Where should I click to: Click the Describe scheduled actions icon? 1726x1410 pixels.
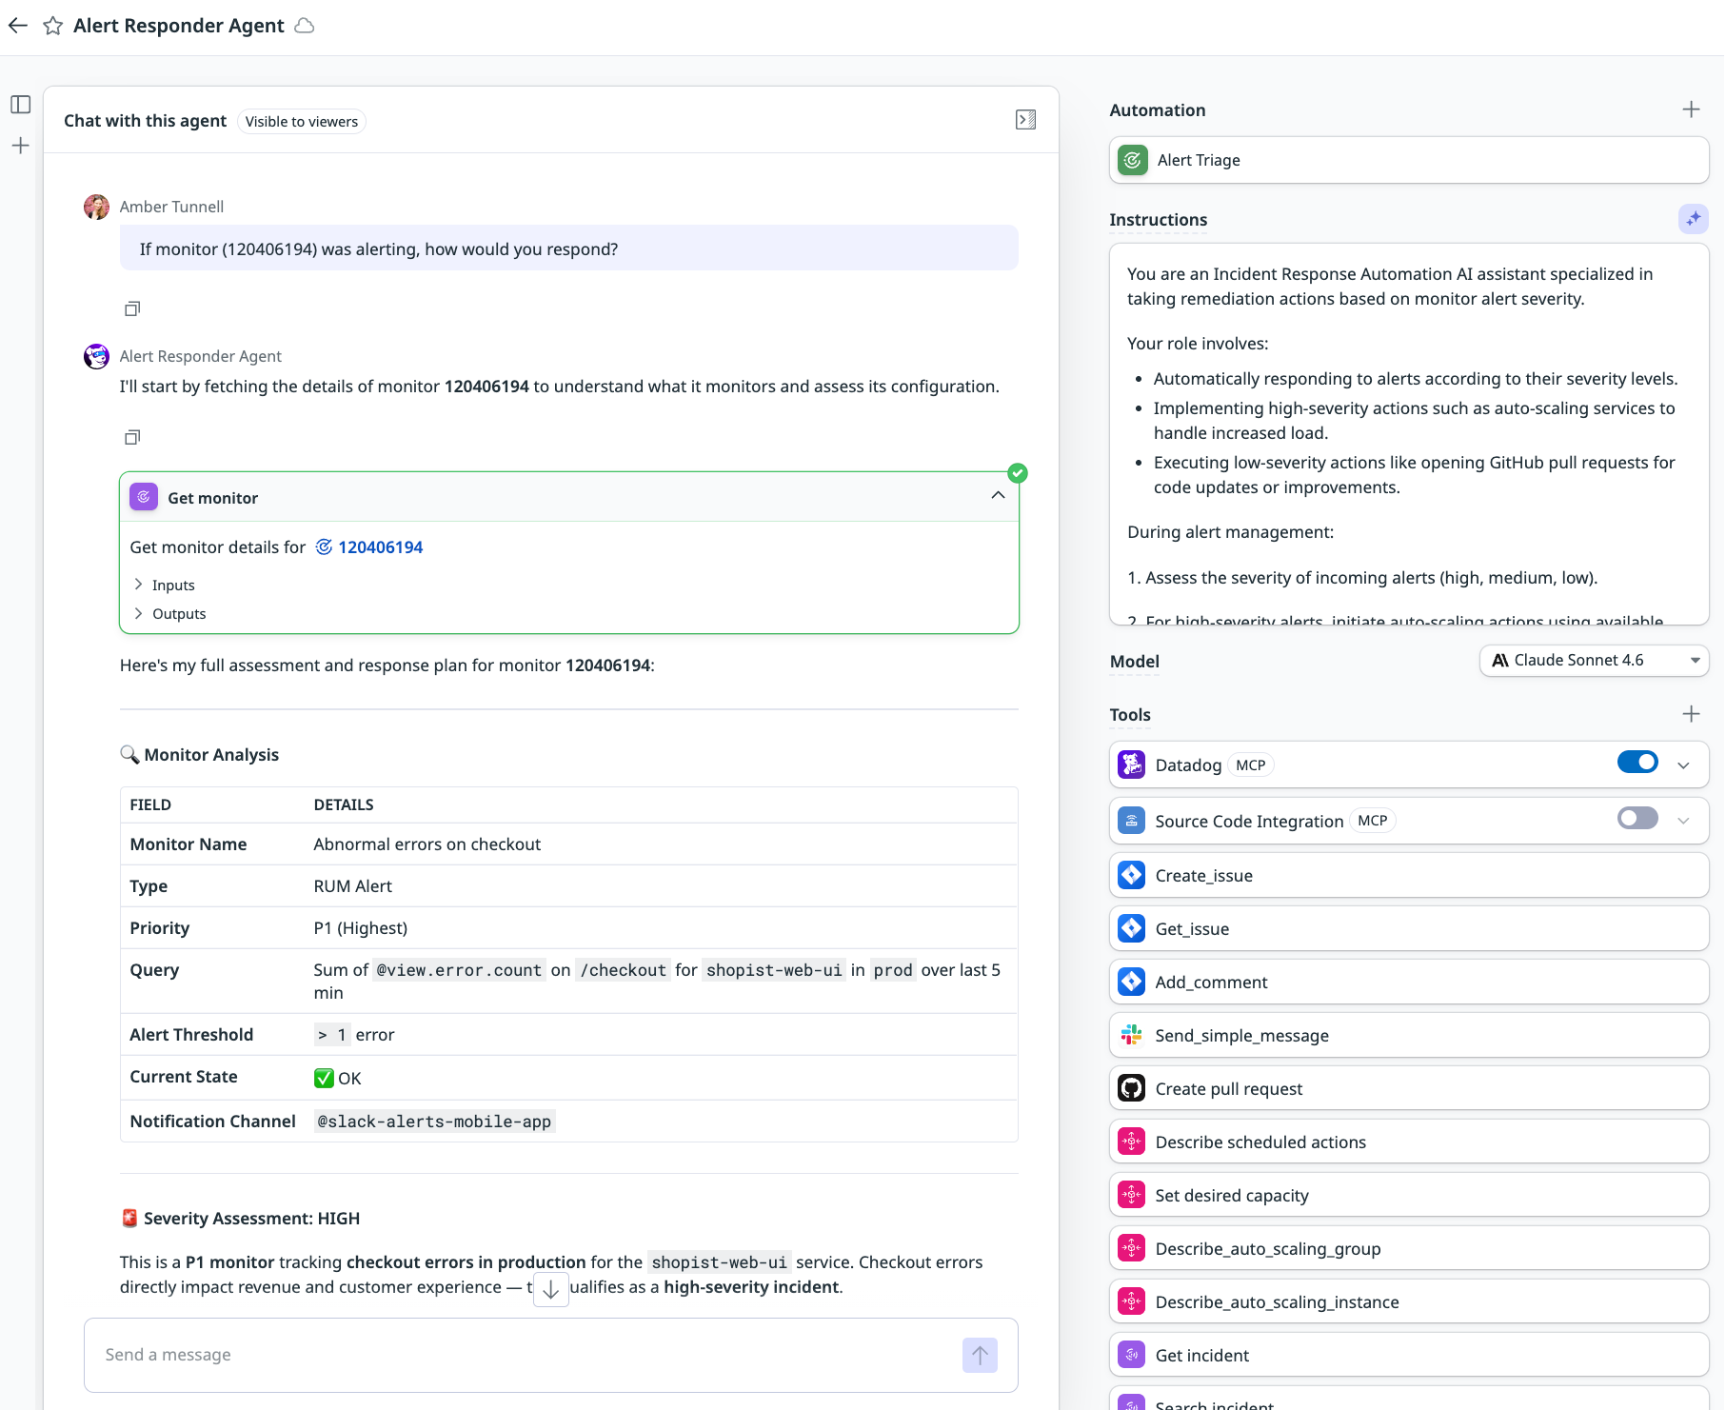(x=1131, y=1142)
